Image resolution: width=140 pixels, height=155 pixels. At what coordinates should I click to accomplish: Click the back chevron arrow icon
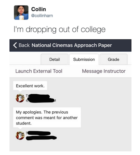tap(15, 45)
